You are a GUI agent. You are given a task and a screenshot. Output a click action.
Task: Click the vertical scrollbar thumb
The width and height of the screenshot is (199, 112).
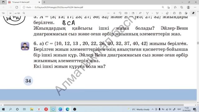coord(198,43)
